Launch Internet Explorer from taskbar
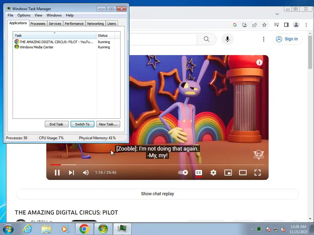This screenshot has height=235, width=314. tap(27, 229)
